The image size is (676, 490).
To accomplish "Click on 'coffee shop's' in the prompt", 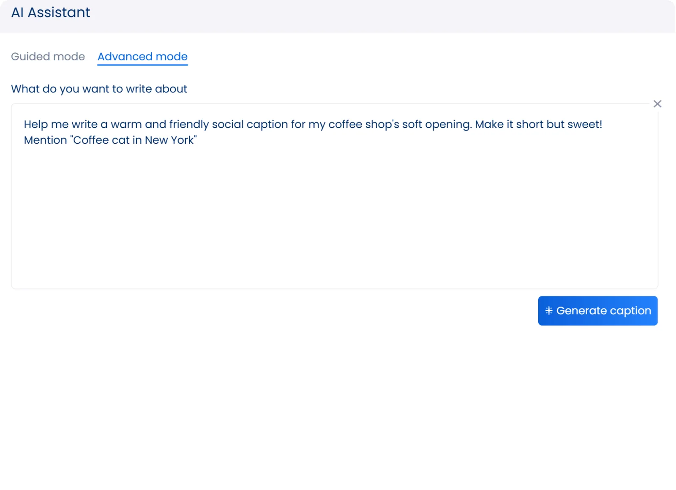I will (x=363, y=125).
